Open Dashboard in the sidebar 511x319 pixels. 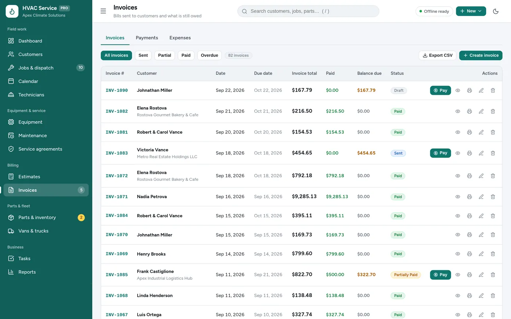coord(46,41)
